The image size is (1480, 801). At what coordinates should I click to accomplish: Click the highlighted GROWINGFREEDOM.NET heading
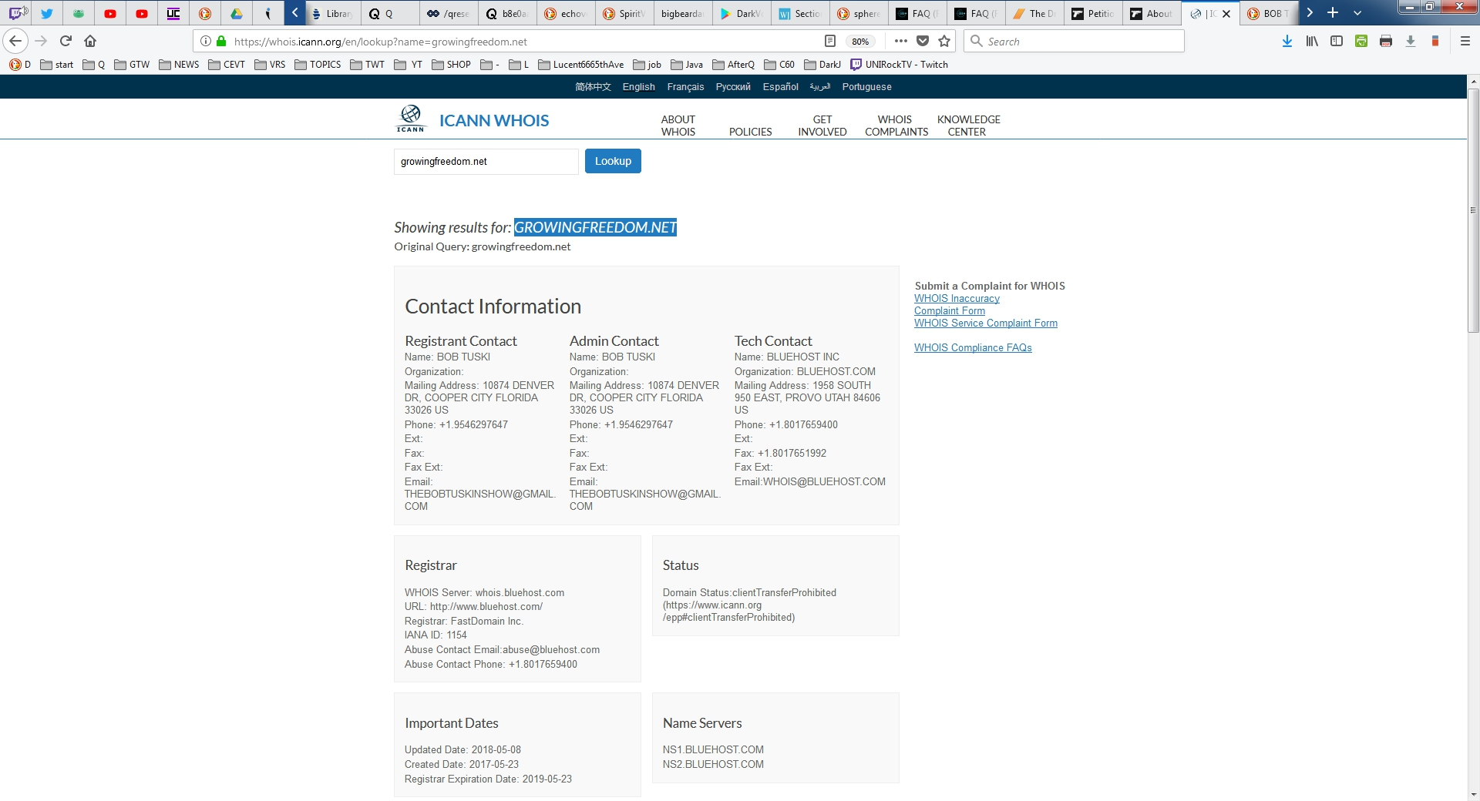tap(595, 227)
